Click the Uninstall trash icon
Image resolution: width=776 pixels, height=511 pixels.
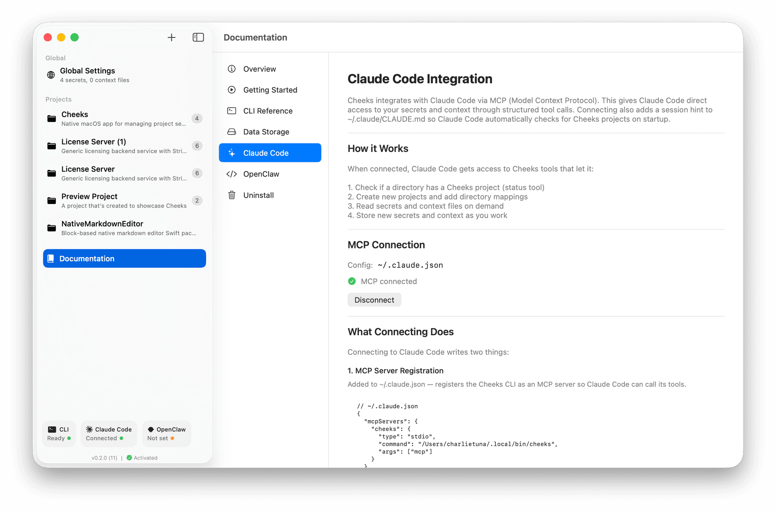pos(232,195)
